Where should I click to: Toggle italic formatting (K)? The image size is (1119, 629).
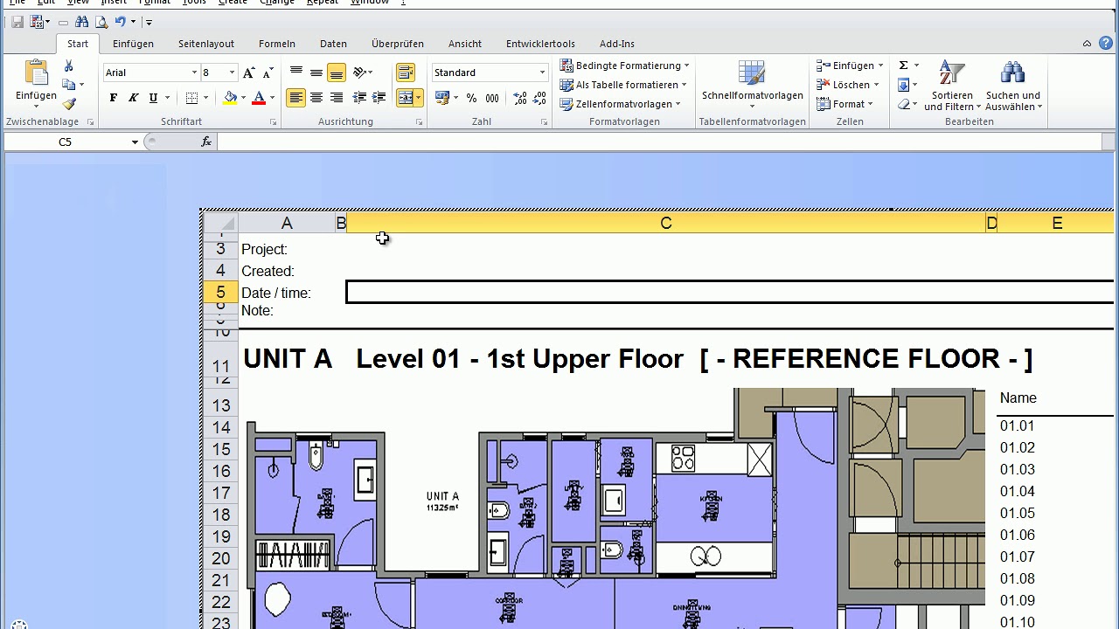coord(133,98)
